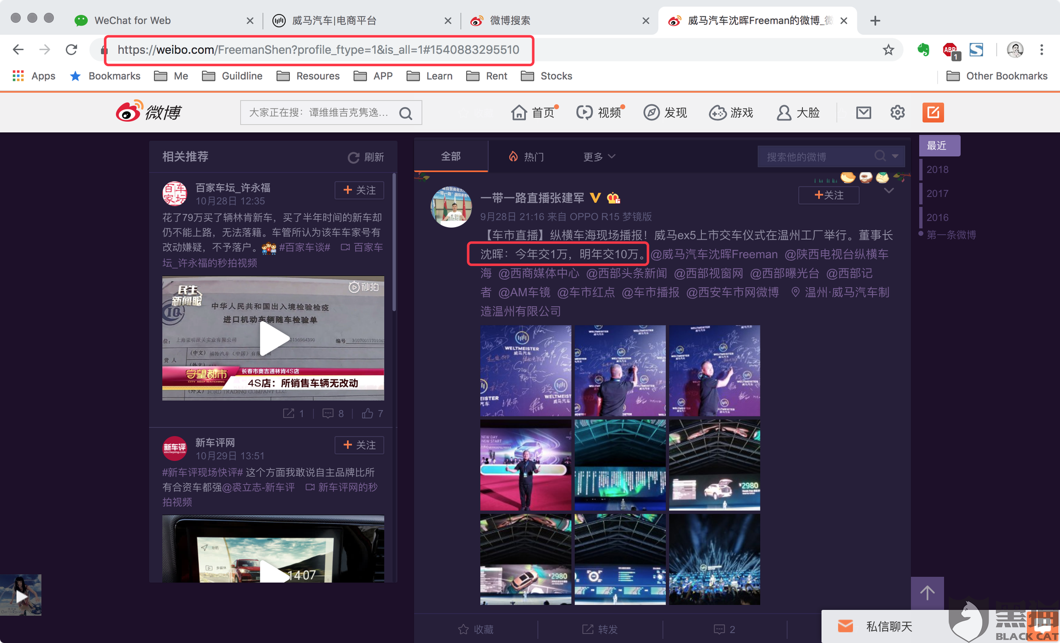Viewport: 1060px width, 643px height.
Task: Follow 一带一路直播张建军 with 关注 button
Action: pos(829,195)
